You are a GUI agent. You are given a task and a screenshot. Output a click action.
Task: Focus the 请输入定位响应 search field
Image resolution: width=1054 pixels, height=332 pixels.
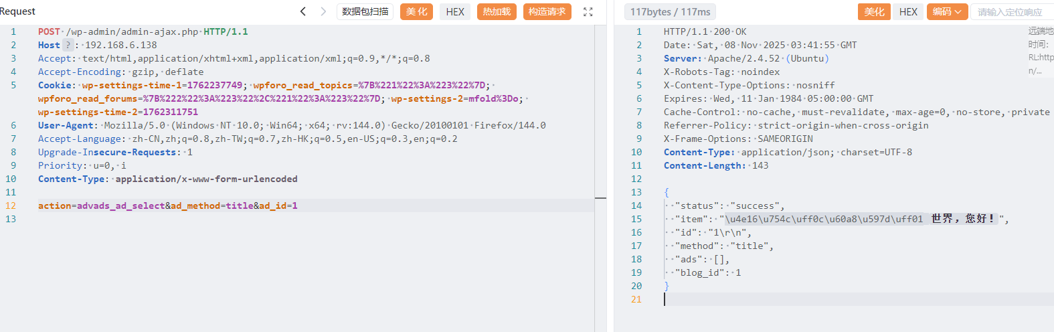click(x=1012, y=11)
